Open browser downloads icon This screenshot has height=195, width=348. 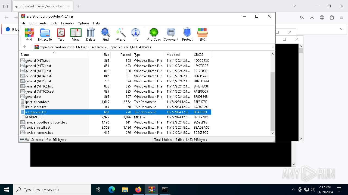tap(312, 17)
